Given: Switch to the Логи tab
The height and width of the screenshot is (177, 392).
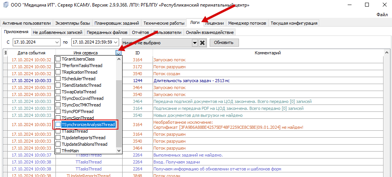Looking at the screenshot, I should 195,23.
